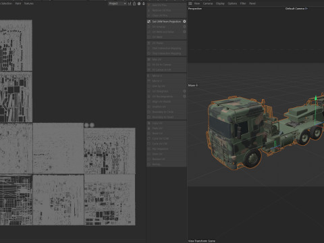This screenshot has height=243, width=324.
Task: Click the Move tool label in viewport
Action: point(192,85)
